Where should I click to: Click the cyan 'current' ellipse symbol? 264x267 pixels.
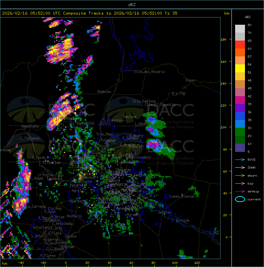pyautogui.click(x=240, y=199)
